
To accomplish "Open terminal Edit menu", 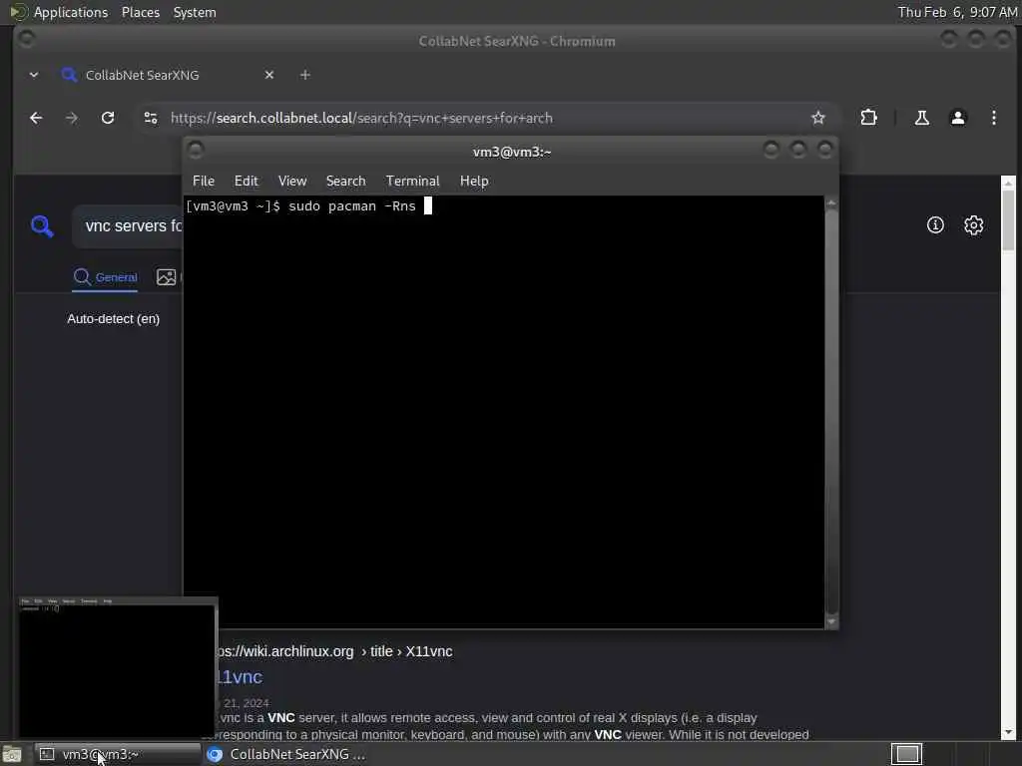I will 247,182.
